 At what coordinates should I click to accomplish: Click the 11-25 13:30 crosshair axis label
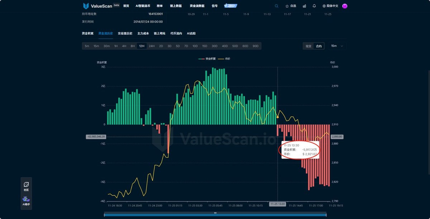click(278, 204)
